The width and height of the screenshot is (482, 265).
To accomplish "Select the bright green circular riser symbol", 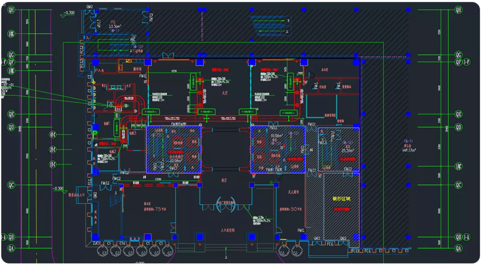I will [95, 133].
